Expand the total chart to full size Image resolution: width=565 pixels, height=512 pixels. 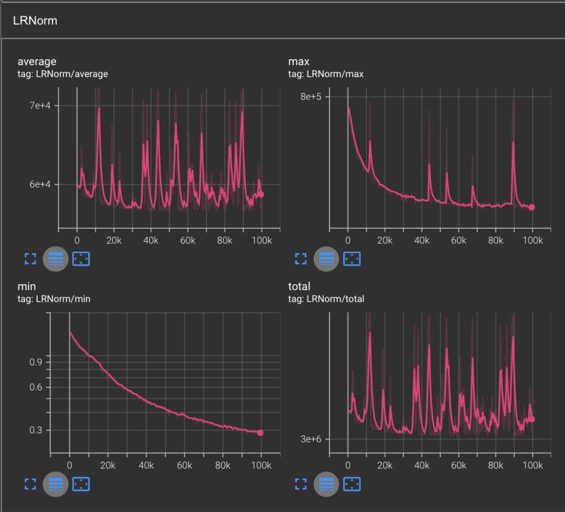(301, 484)
